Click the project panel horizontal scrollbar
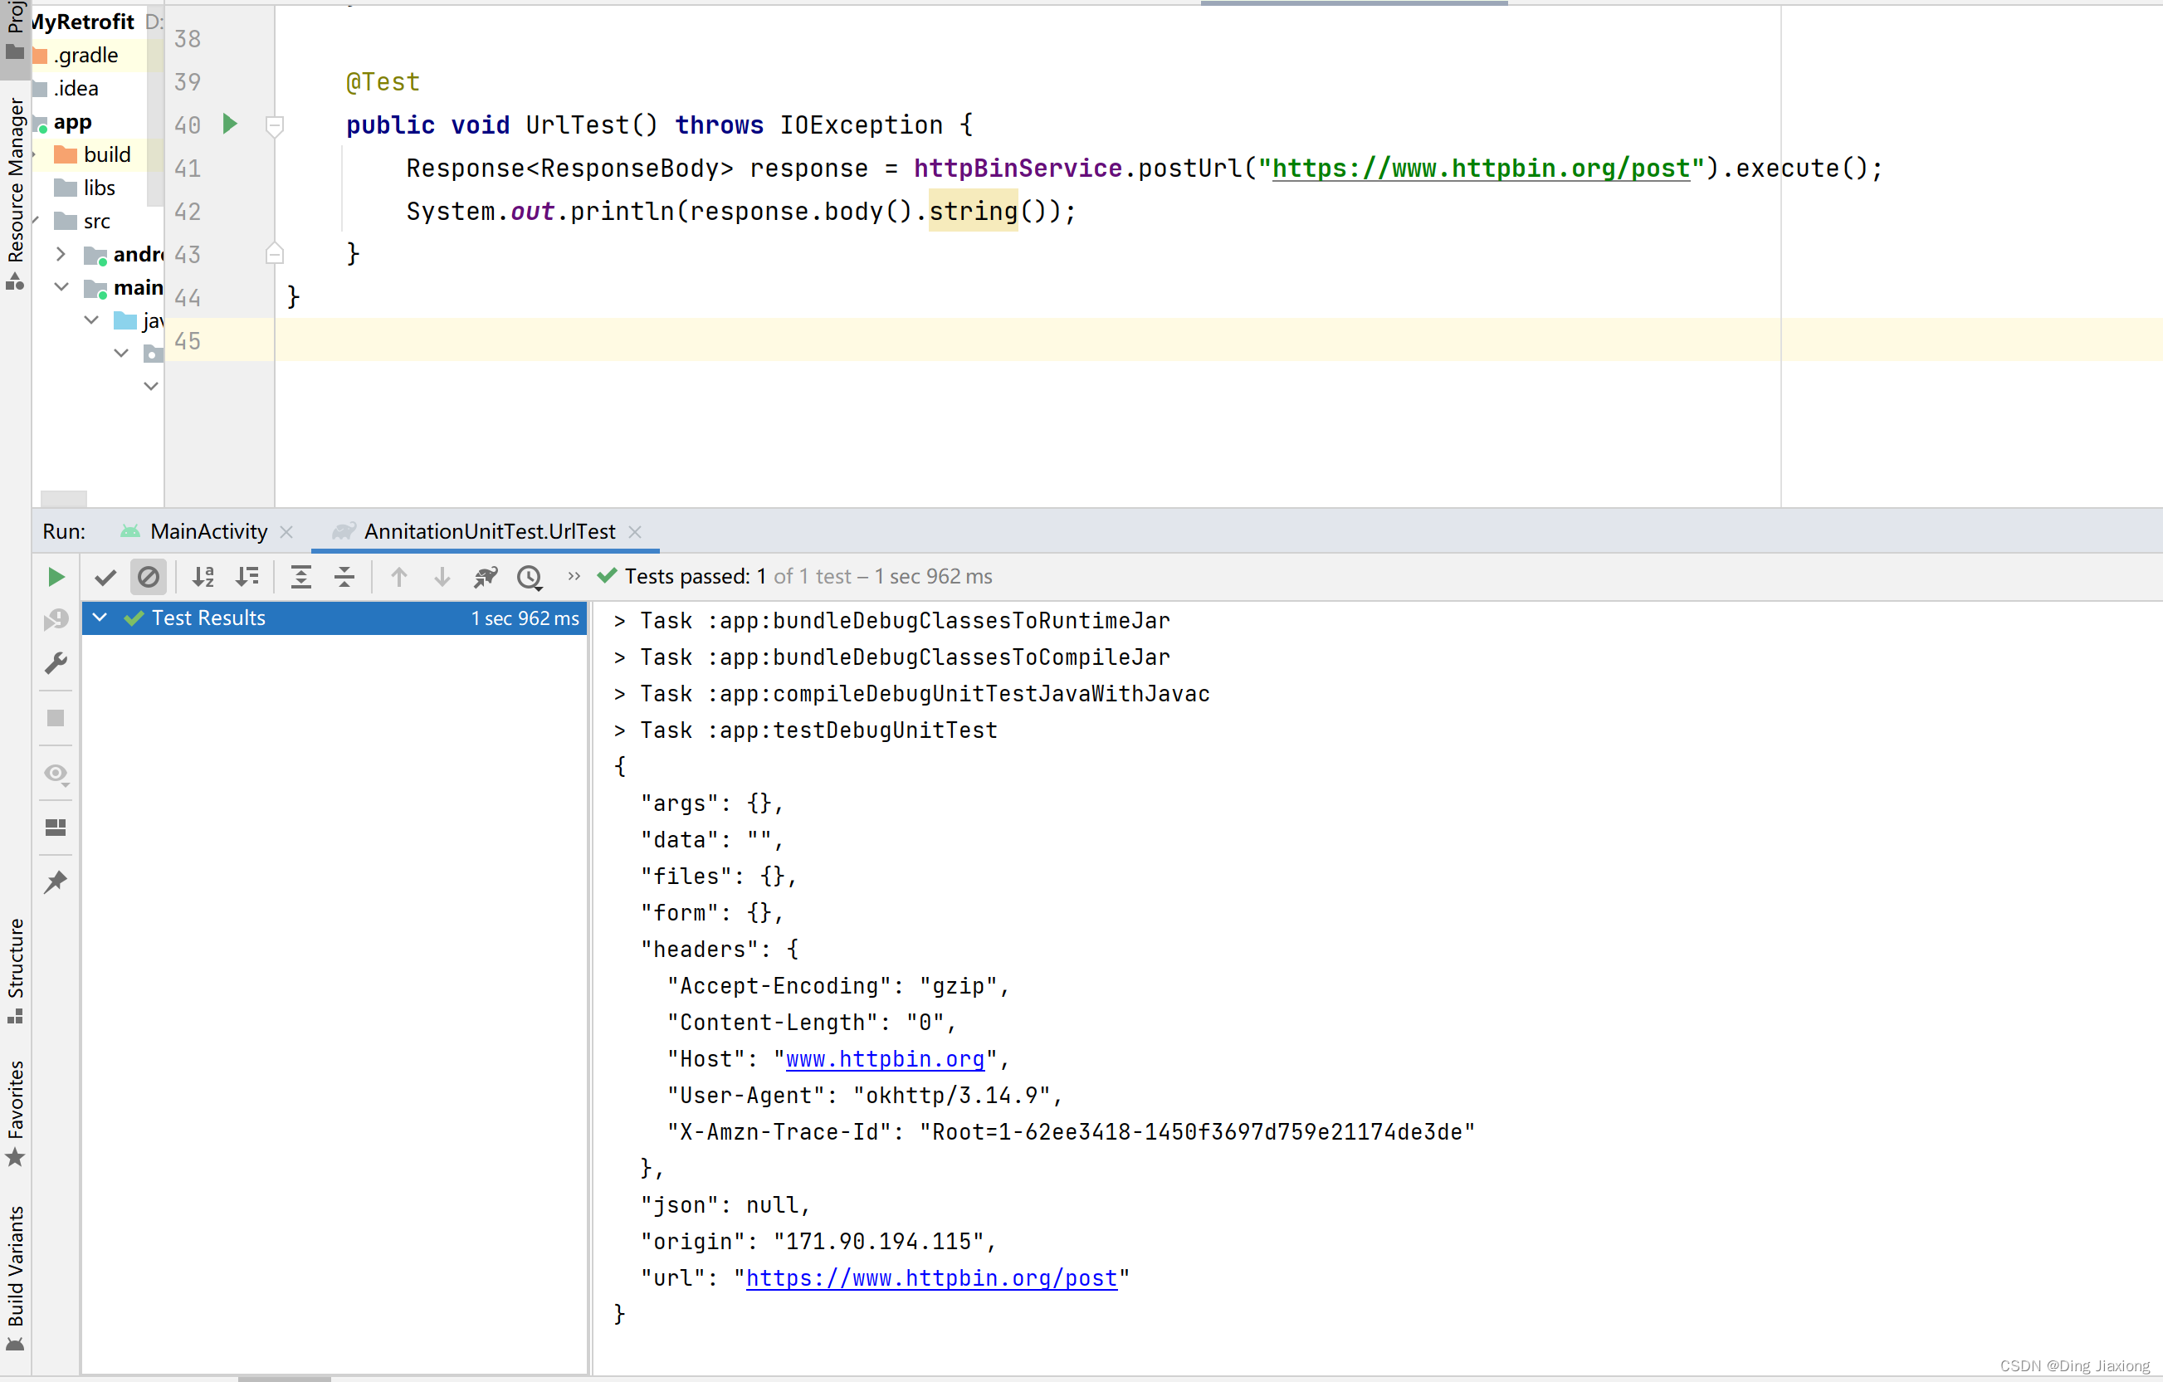Screen dimensions: 2163x1382 click(64, 498)
